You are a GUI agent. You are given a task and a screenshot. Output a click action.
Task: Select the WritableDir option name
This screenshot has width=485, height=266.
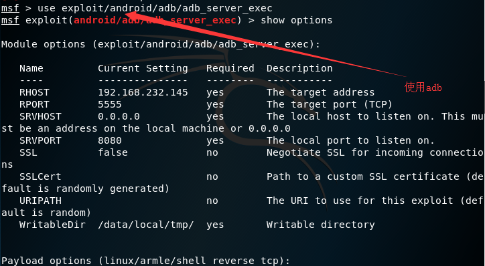[x=52, y=225]
